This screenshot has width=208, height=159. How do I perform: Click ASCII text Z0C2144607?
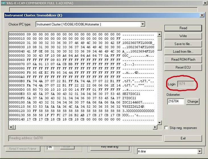132,102
